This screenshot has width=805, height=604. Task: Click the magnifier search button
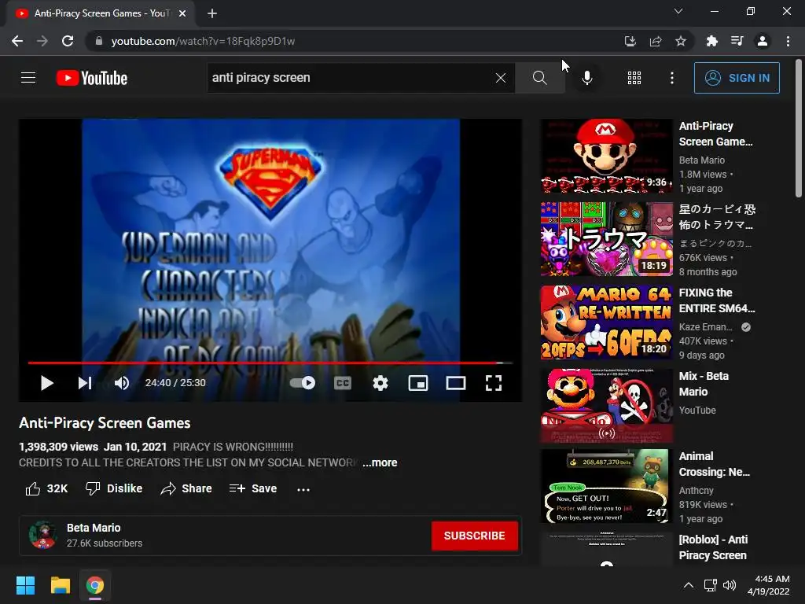(539, 78)
